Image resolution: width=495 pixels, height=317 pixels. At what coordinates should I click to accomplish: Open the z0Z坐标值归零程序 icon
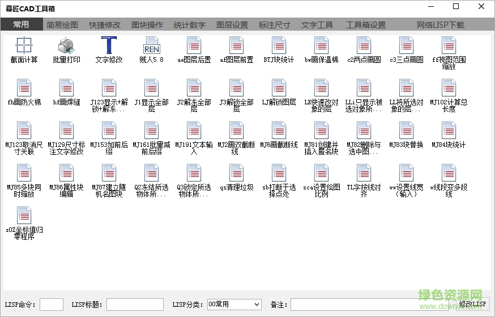point(24,216)
